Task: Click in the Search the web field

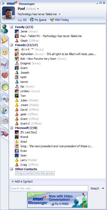Action: (49, 188)
